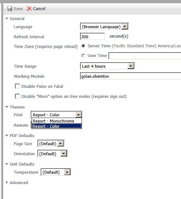Screen dimensions: 181x199
Task: Collapse the PDF Defaults section
Action: (7, 135)
